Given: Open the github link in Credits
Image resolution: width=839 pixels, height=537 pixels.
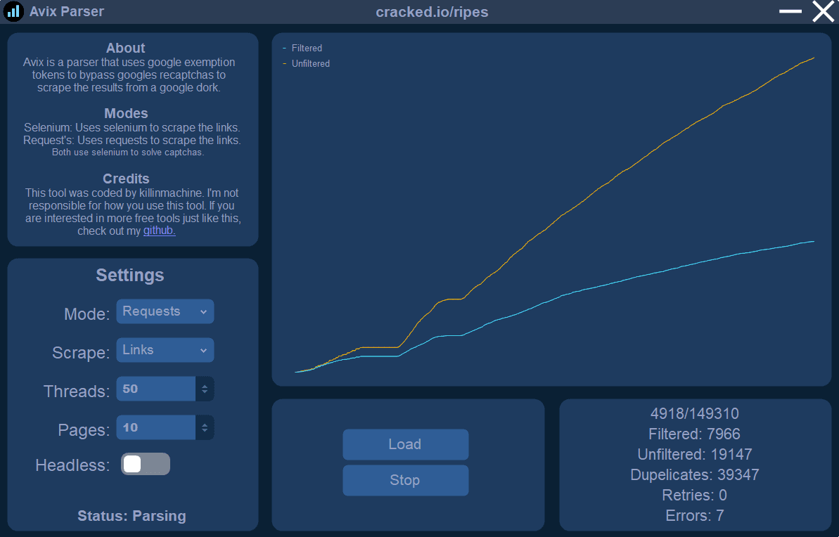Looking at the screenshot, I should [160, 231].
